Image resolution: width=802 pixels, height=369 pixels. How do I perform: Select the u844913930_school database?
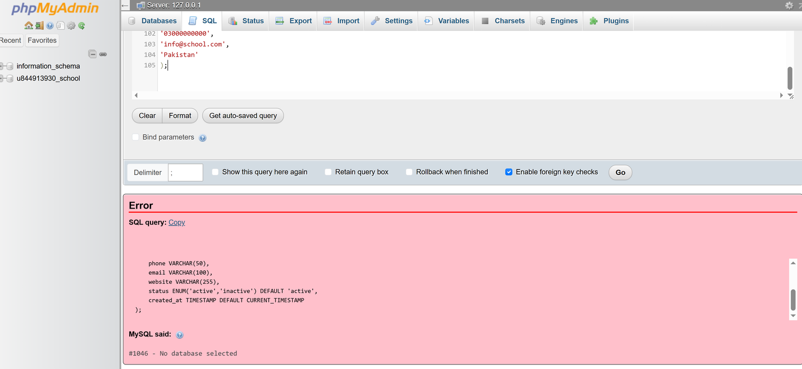pos(48,78)
